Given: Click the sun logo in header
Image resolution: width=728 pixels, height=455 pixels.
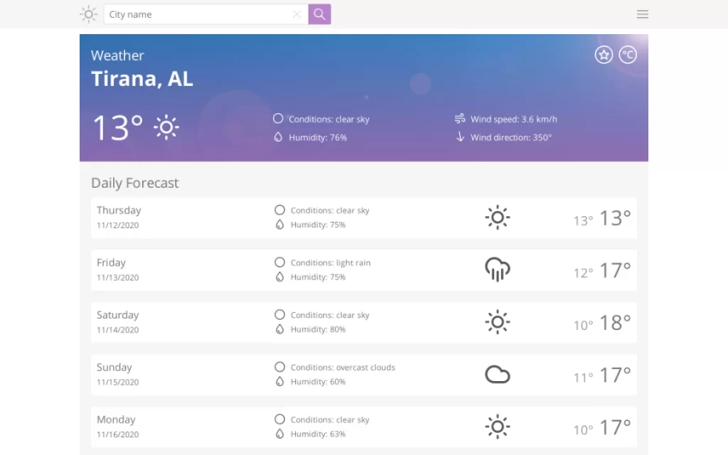Looking at the screenshot, I should point(88,14).
